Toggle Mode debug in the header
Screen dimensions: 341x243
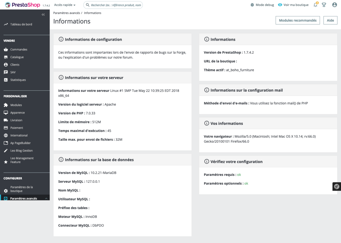point(262,5)
